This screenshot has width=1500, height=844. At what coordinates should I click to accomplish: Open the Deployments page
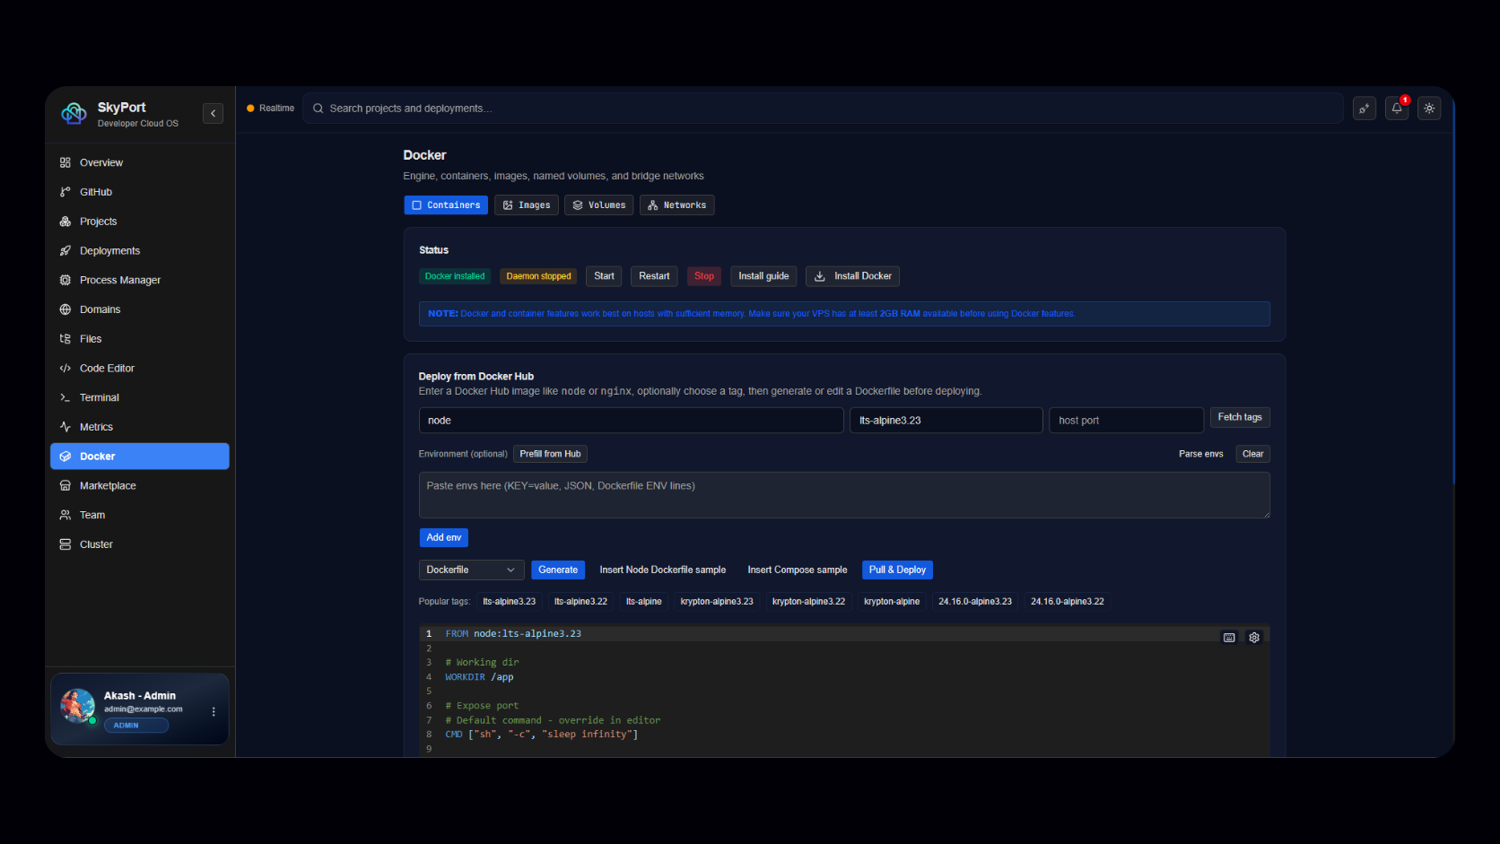140,251
